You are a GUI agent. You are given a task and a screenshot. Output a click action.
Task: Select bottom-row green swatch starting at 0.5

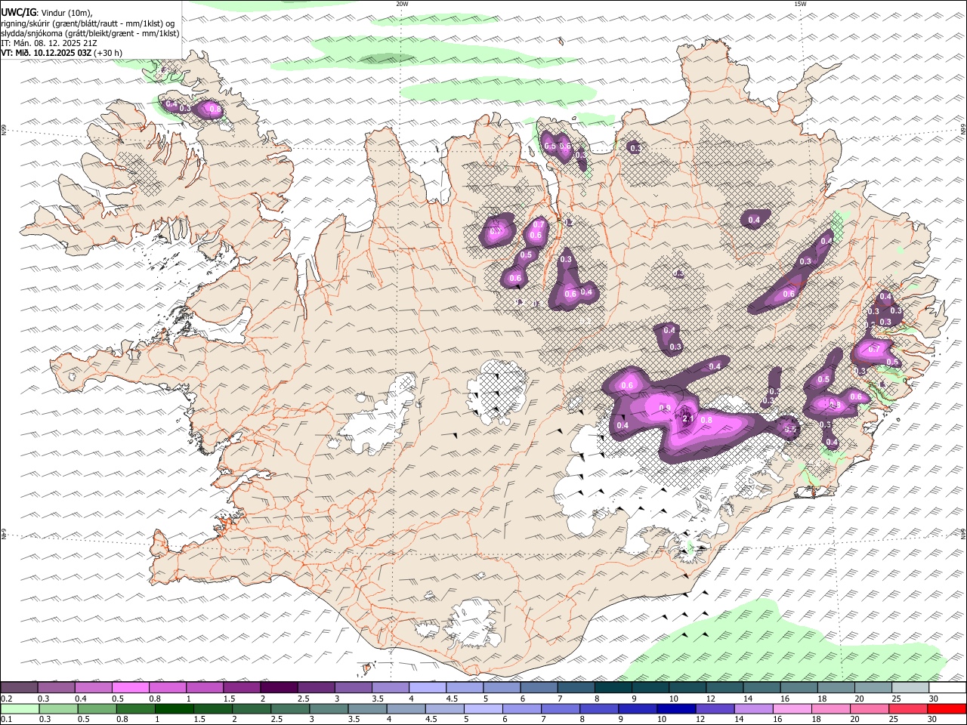97,709
